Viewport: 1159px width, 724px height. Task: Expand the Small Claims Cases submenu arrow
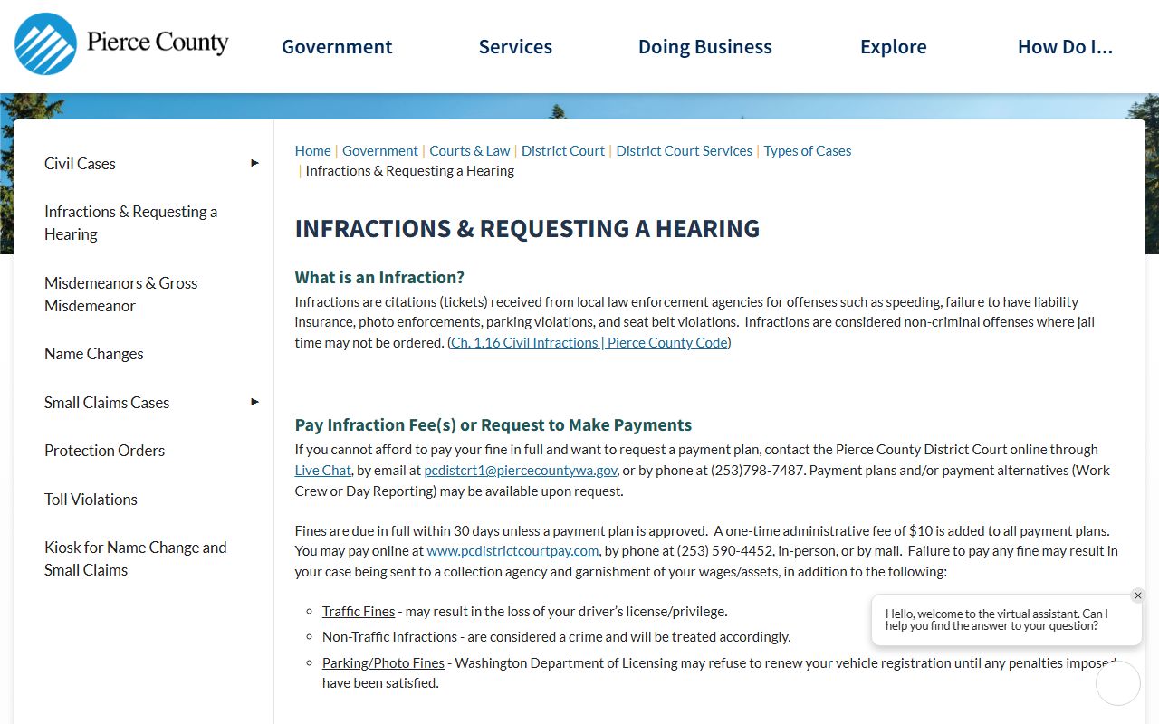pos(254,402)
